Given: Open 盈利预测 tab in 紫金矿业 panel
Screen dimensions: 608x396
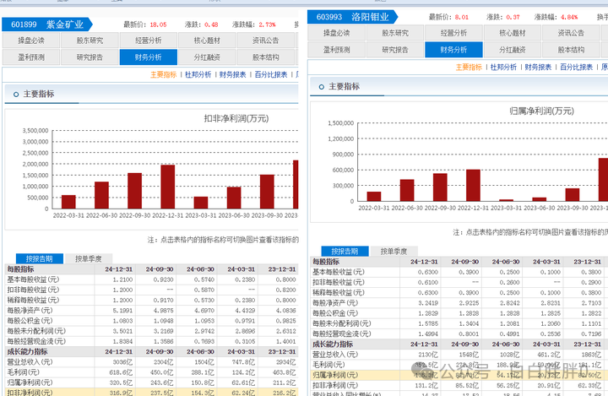Looking at the screenshot, I should coord(31,57).
